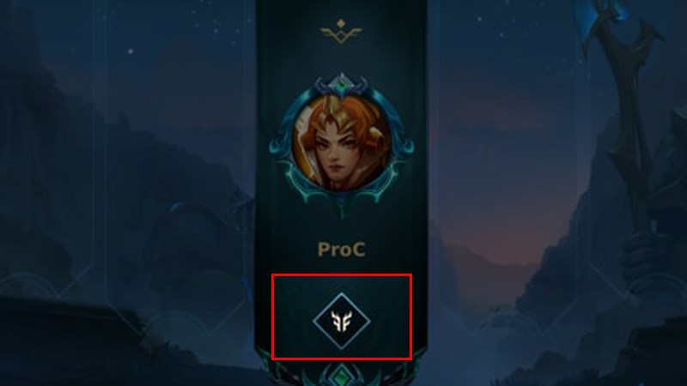The width and height of the screenshot is (687, 386).
Task: Click banner area between emblem and portrait
Action: pyautogui.click(x=341, y=59)
